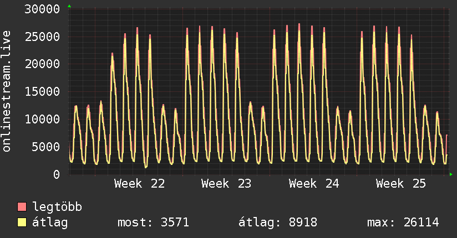Click the pink legtöbb legend color swatch
The image size is (457, 238).
pyautogui.click(x=22, y=206)
